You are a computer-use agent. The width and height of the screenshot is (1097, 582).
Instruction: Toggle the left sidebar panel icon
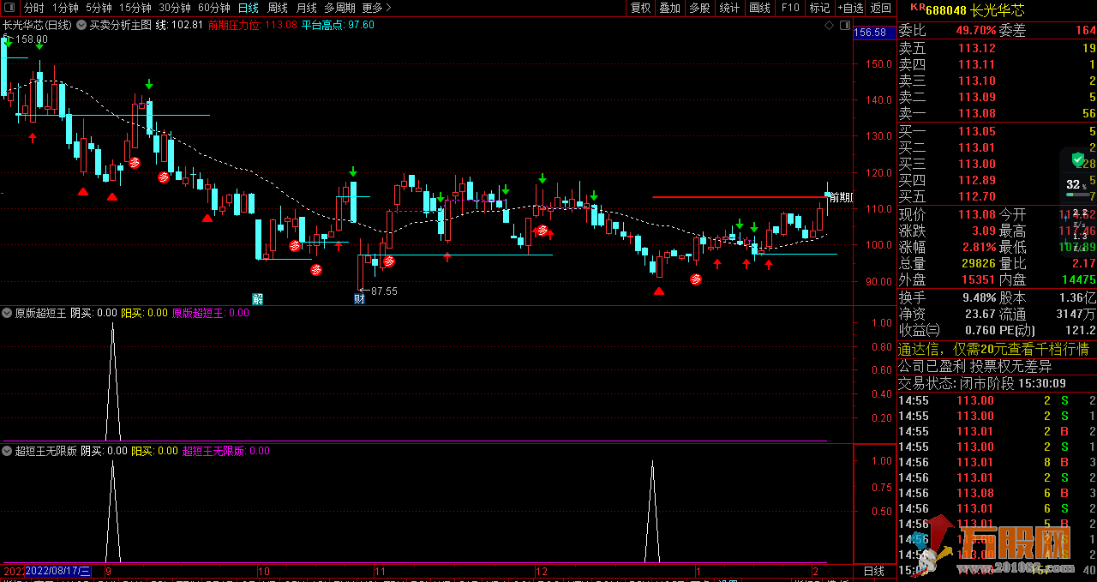point(8,8)
